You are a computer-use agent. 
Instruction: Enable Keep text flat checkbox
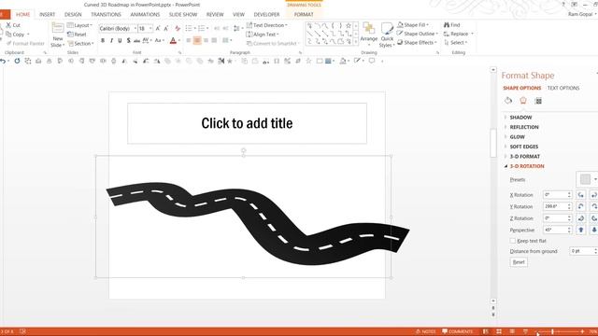click(513, 241)
